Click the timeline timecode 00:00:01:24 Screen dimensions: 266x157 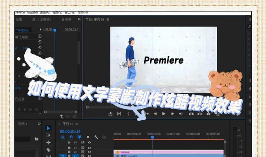(70, 131)
